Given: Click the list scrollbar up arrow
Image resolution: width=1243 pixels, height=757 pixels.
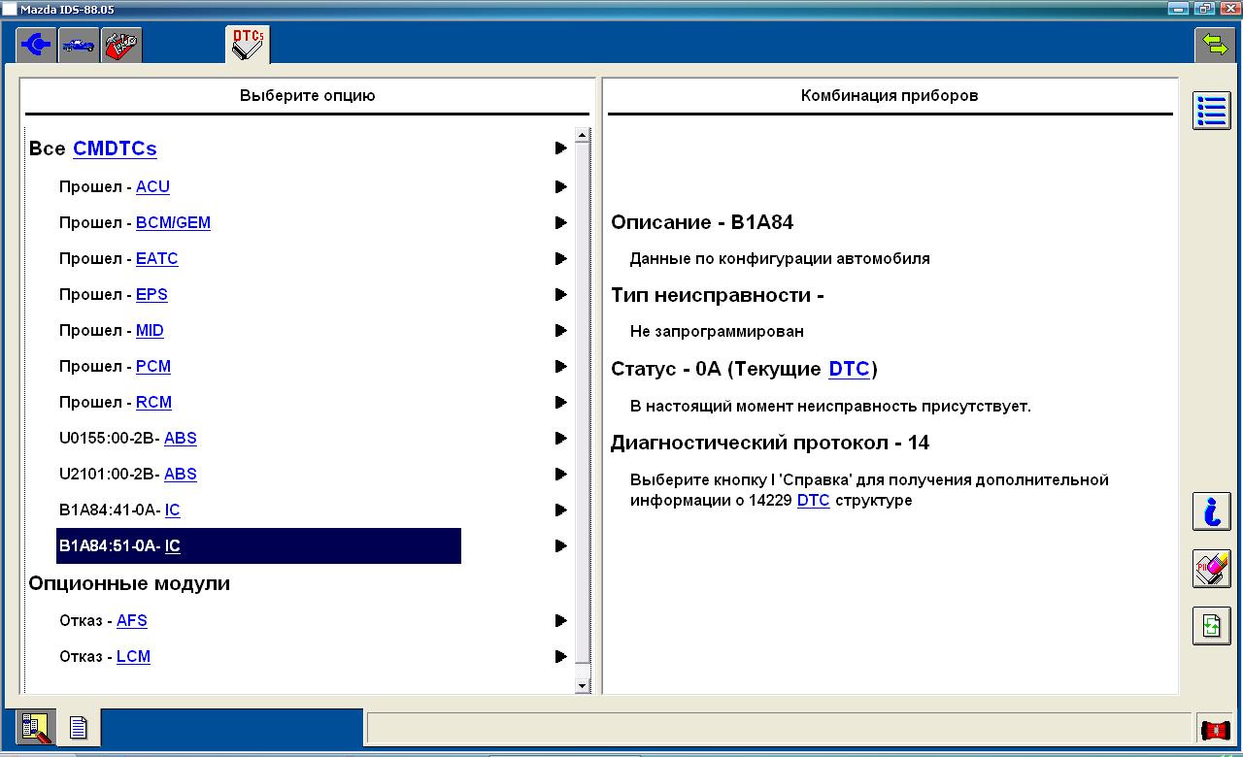Looking at the screenshot, I should (x=583, y=136).
